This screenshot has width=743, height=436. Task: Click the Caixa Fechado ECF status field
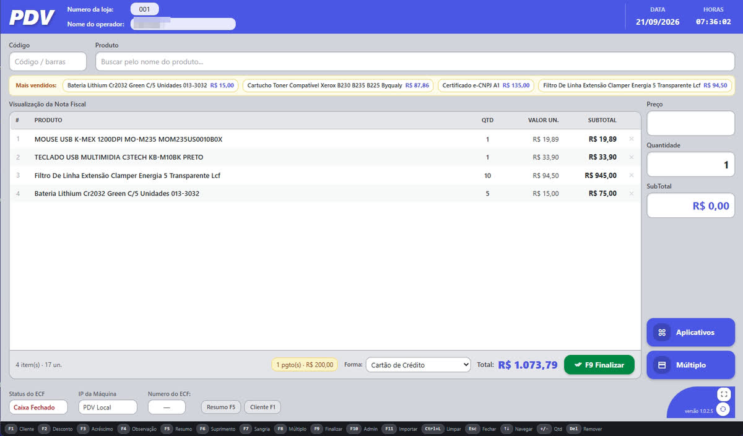tap(40, 407)
